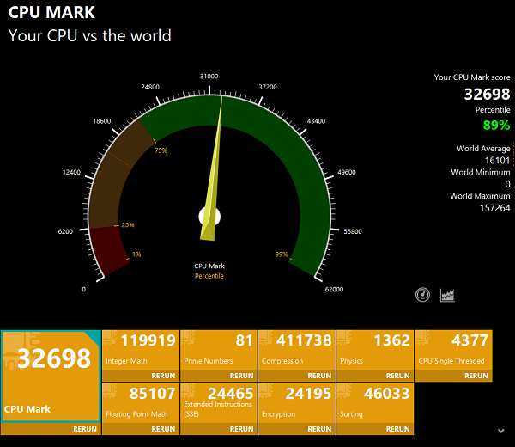
Task: Switch to the gauge view icon
Action: 422,295
